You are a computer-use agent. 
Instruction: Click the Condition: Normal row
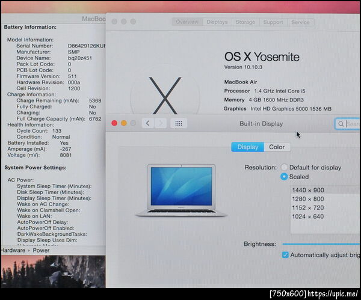43,137
